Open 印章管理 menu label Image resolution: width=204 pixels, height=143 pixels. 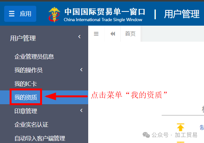[x=26, y=111]
